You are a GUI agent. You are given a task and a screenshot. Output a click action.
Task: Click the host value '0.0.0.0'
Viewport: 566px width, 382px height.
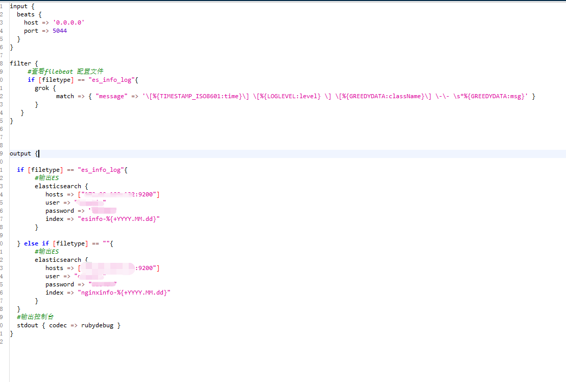pos(68,23)
